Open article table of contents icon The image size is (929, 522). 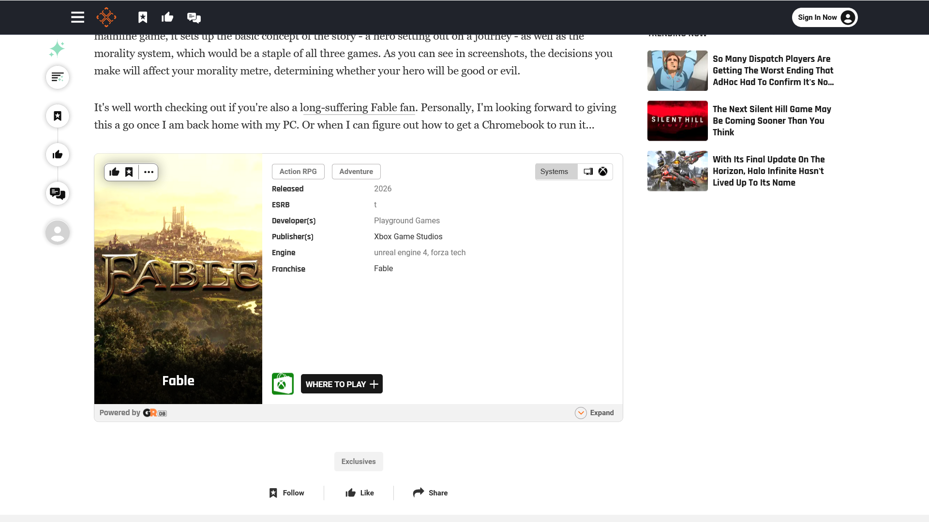58,77
